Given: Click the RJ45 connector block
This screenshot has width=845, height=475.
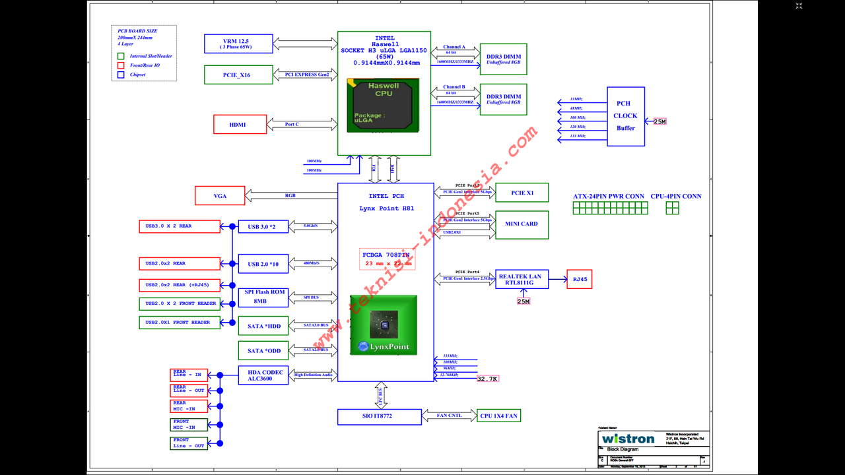Looking at the screenshot, I should (579, 279).
